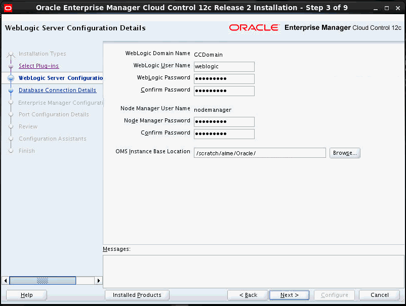406x306 pixels.
Task: Cancel the installation with Cancel
Action: pos(379,295)
